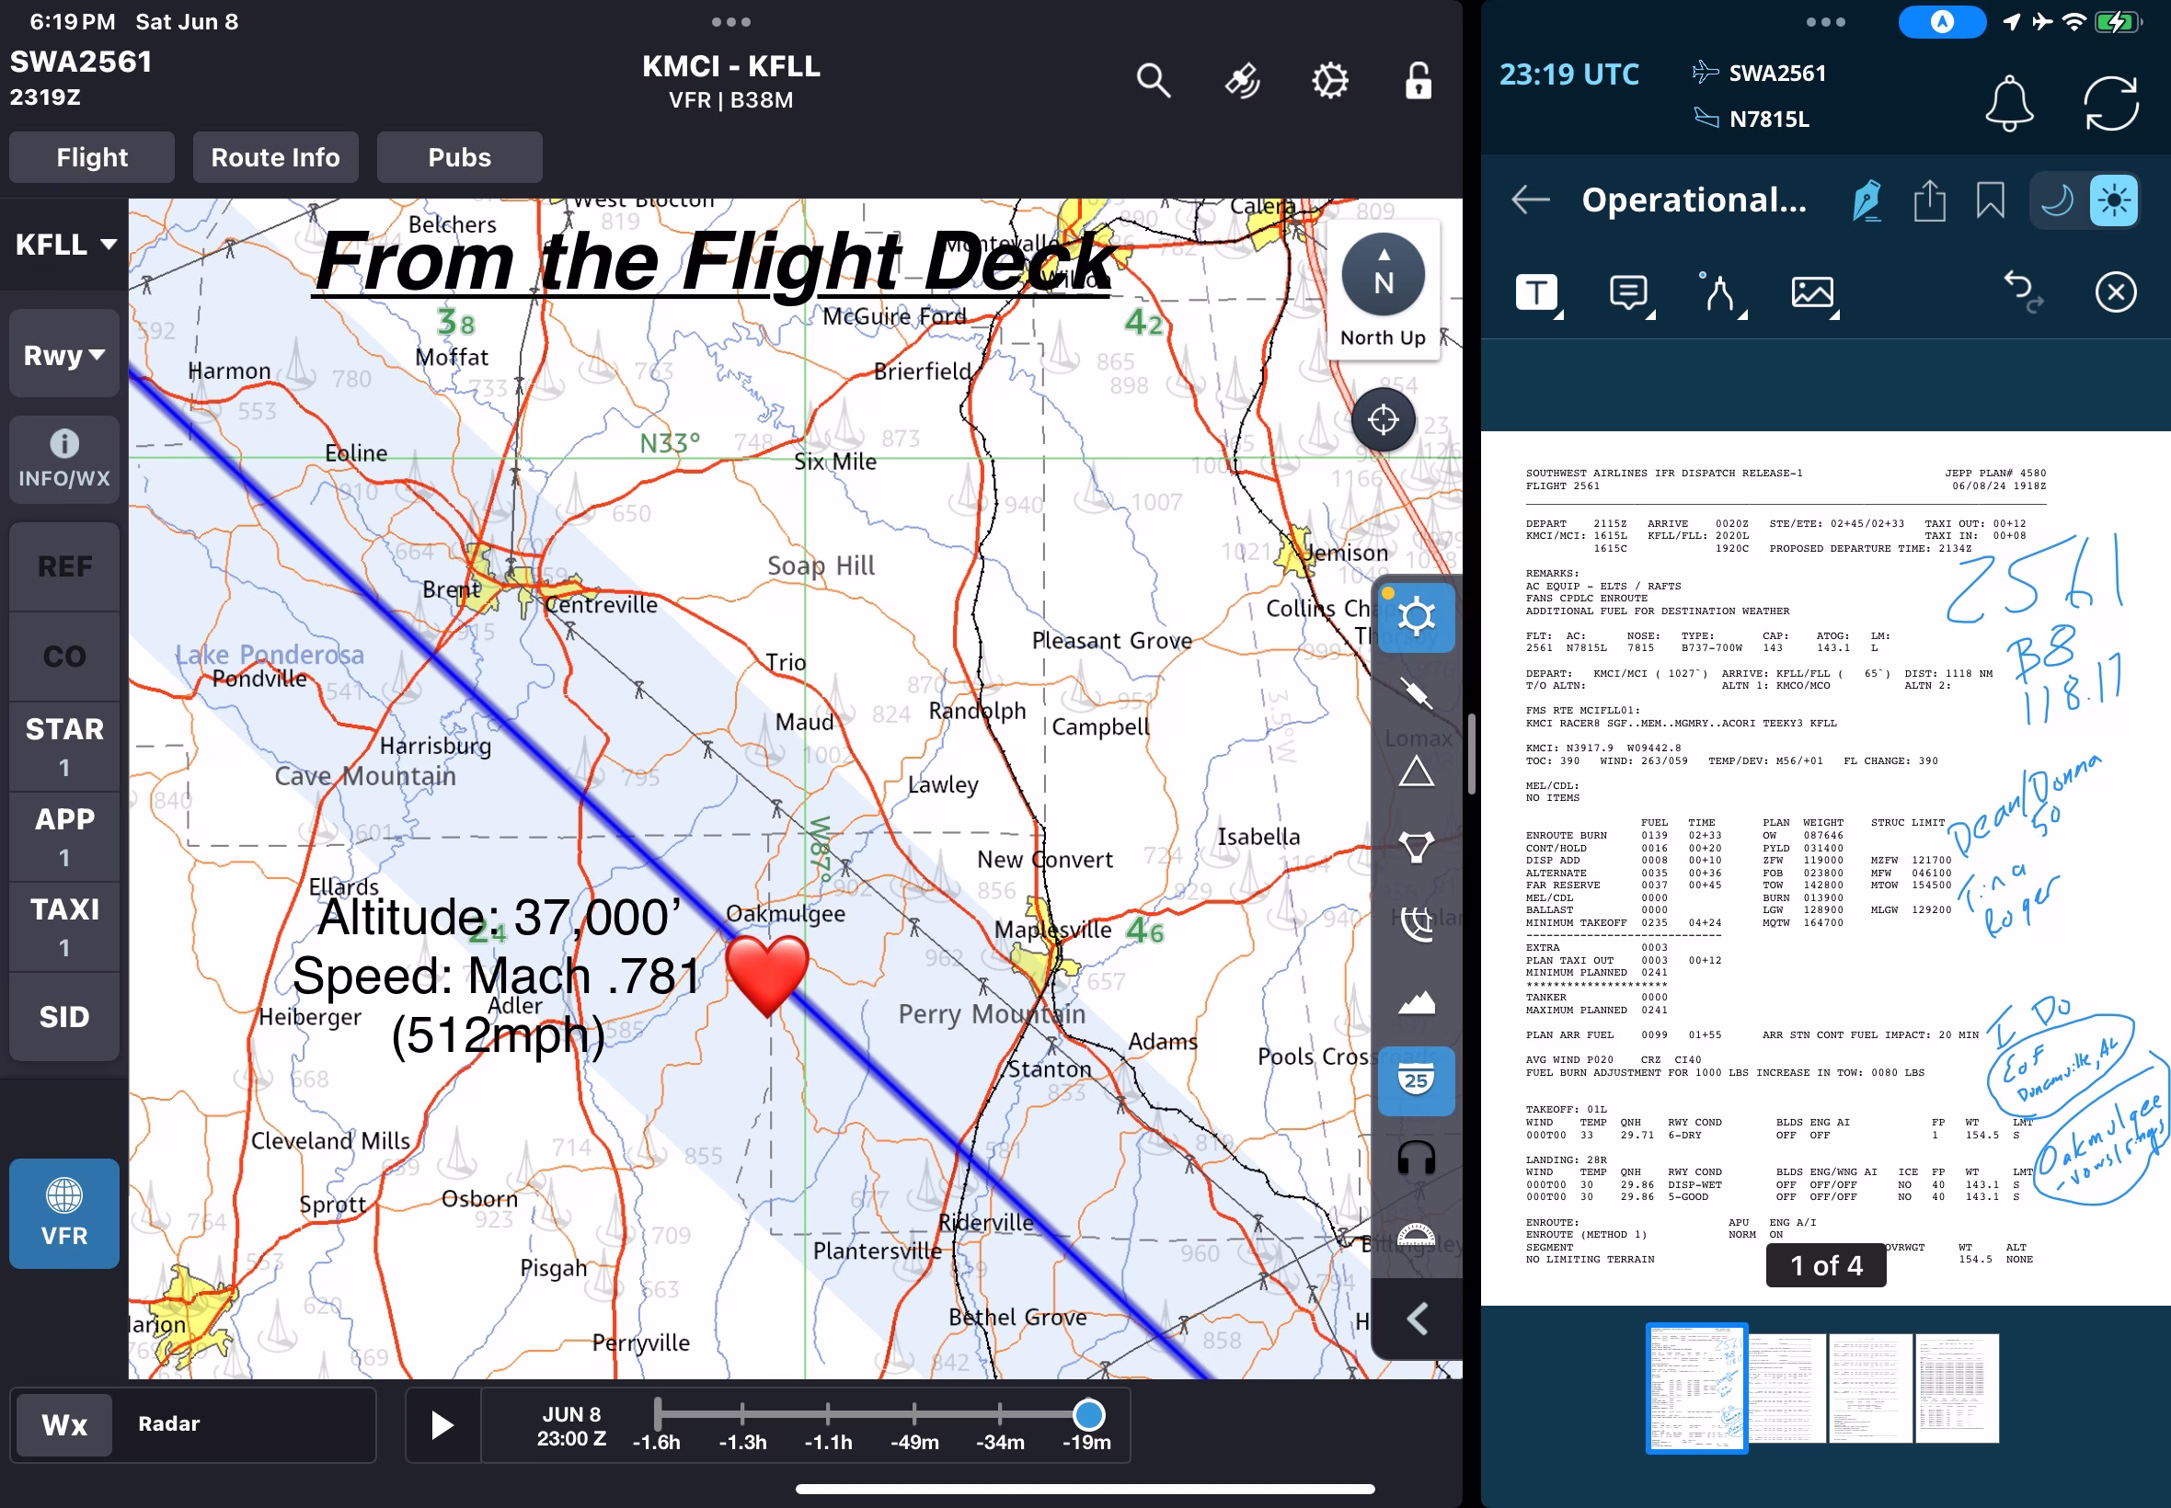This screenshot has height=1508, width=2171.
Task: Switch document to day mode
Action: click(x=2113, y=200)
